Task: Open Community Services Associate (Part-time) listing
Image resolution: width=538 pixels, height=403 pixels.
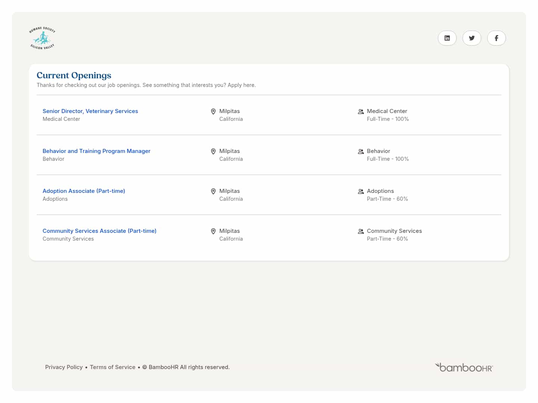Action: pos(99,231)
